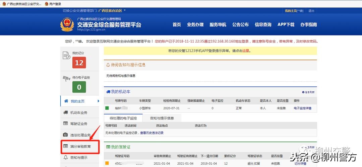Open 首页 in top navigation
The width and height of the screenshot is (362, 167).
[177, 25]
